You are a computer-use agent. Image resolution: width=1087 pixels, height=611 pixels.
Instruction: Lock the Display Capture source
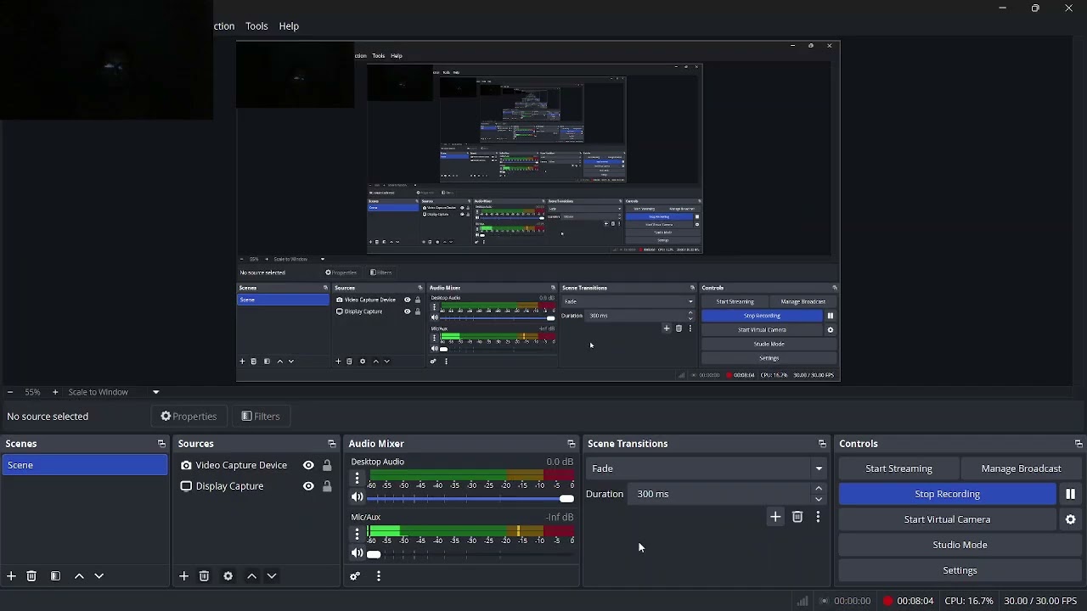coord(327,486)
